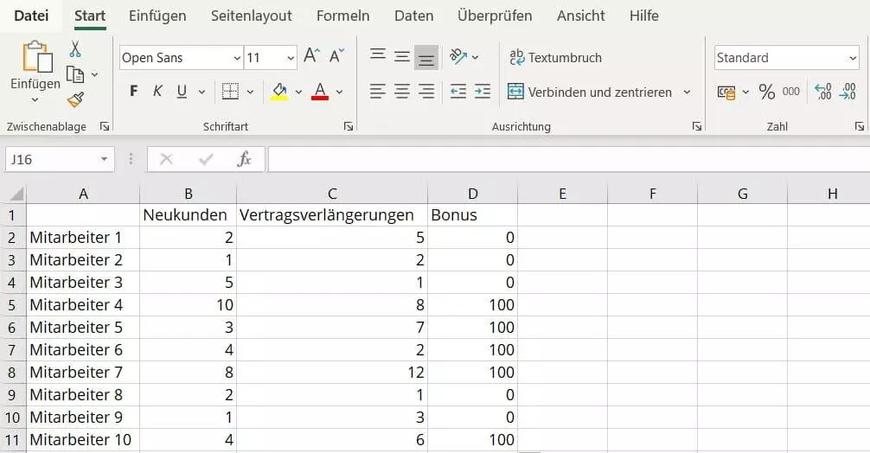
Task: Expand underline style dropdown arrow
Action: [202, 92]
